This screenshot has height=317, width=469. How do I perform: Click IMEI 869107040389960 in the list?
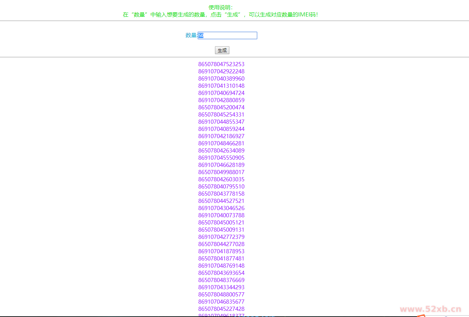click(221, 78)
